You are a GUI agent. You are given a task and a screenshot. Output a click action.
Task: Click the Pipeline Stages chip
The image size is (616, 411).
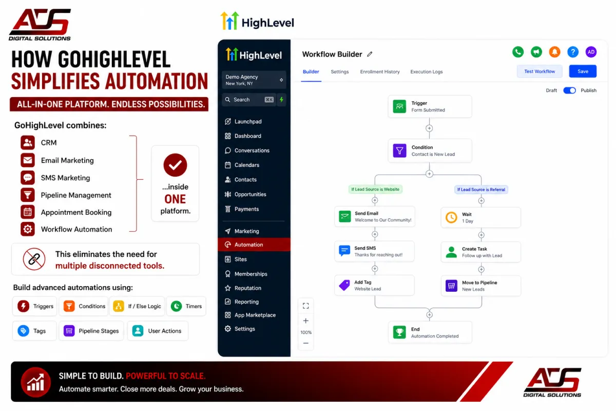click(91, 331)
